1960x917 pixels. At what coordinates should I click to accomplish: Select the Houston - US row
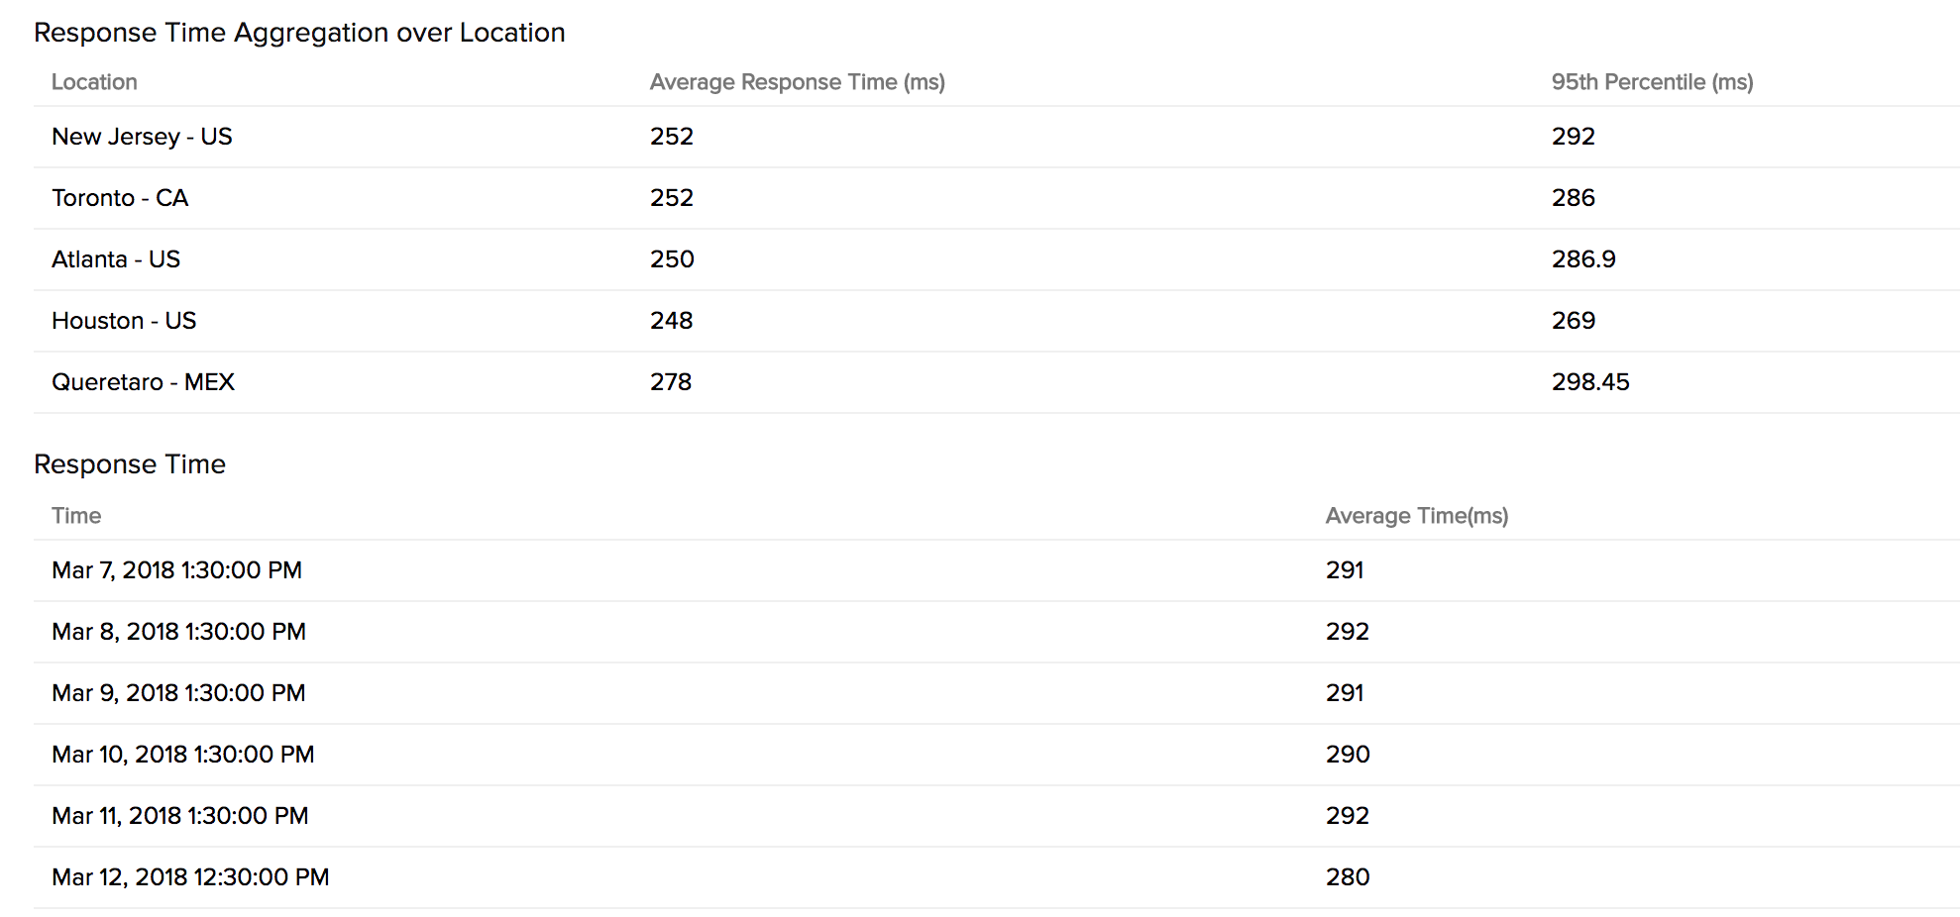124,321
